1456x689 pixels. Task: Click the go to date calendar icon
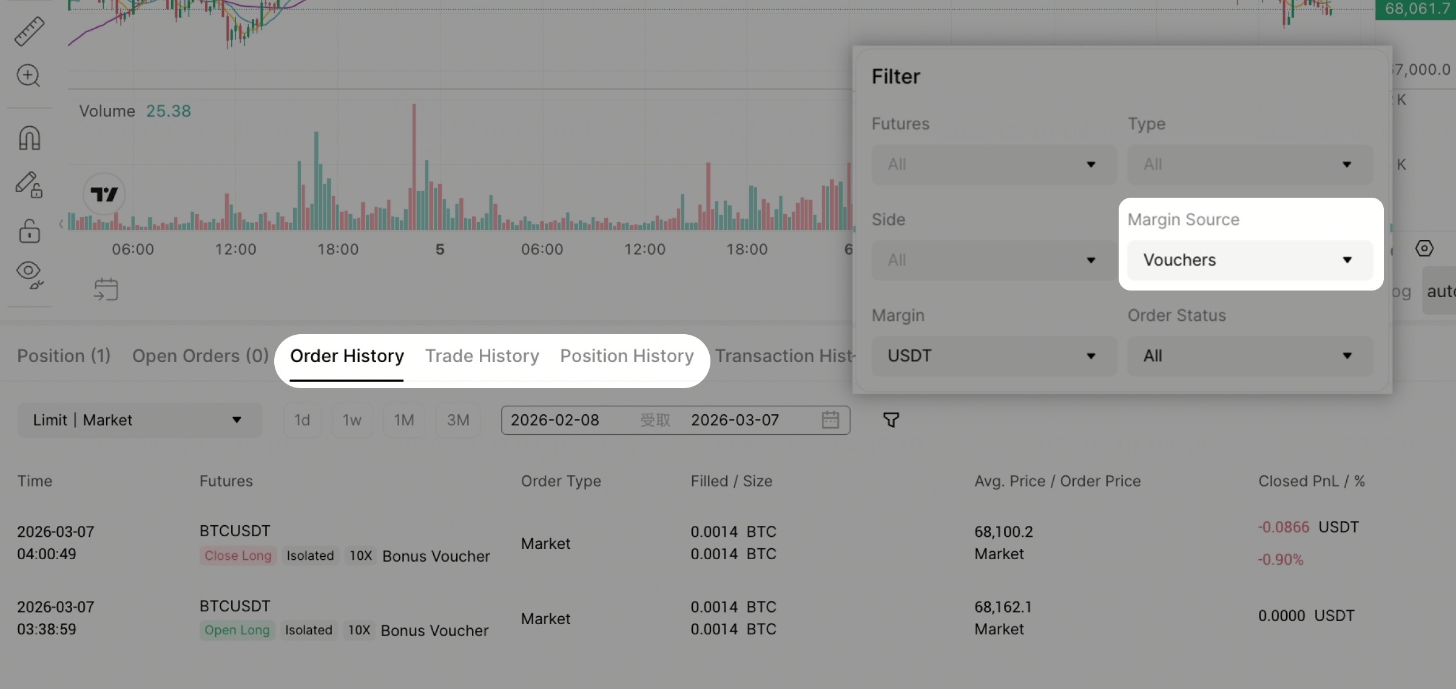[x=106, y=289]
